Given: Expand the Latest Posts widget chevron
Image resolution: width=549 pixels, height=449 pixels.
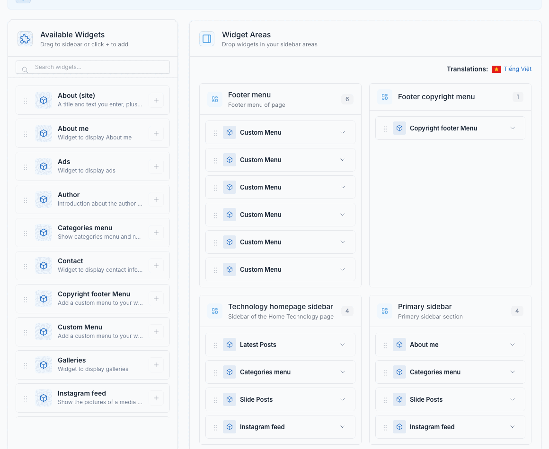Looking at the screenshot, I should pos(343,345).
